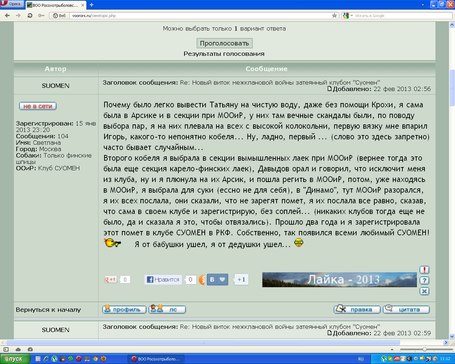Adjust the page zoom slider
Image resolution: width=455 pixels, height=364 pixels.
pos(424,349)
